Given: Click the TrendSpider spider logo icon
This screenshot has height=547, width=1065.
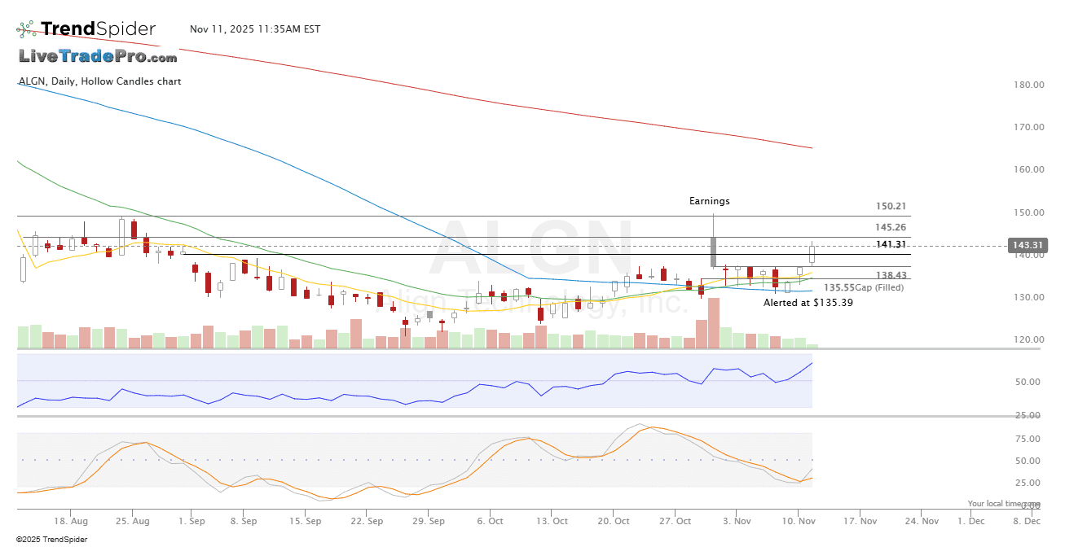Looking at the screenshot, I should click(26, 29).
